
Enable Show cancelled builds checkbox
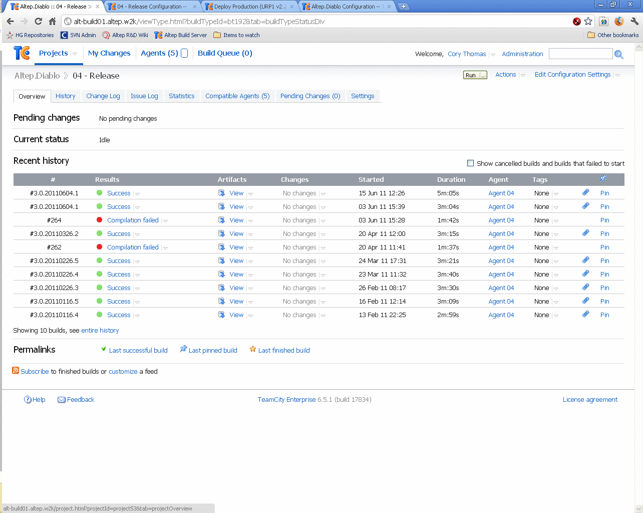coord(470,163)
